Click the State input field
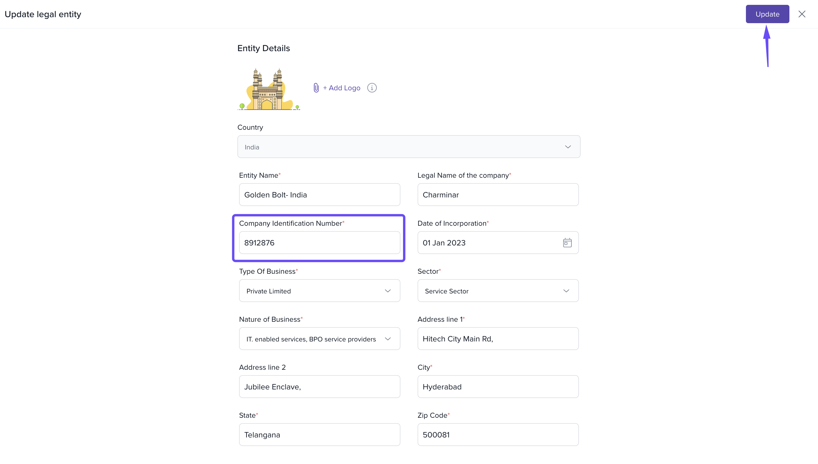The image size is (818, 464). [319, 435]
